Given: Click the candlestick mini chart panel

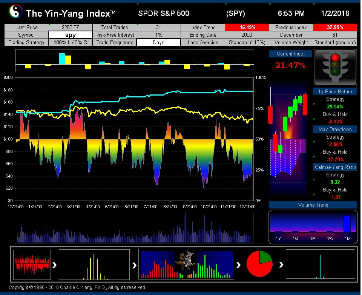Looking at the screenshot, I should click(288, 139).
